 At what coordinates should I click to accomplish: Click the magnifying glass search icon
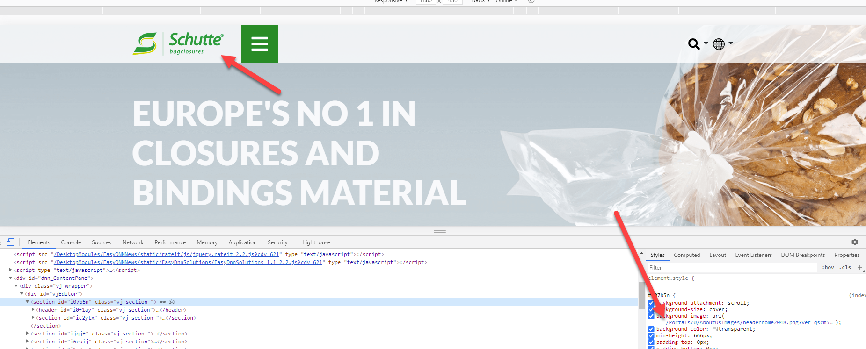pos(694,44)
